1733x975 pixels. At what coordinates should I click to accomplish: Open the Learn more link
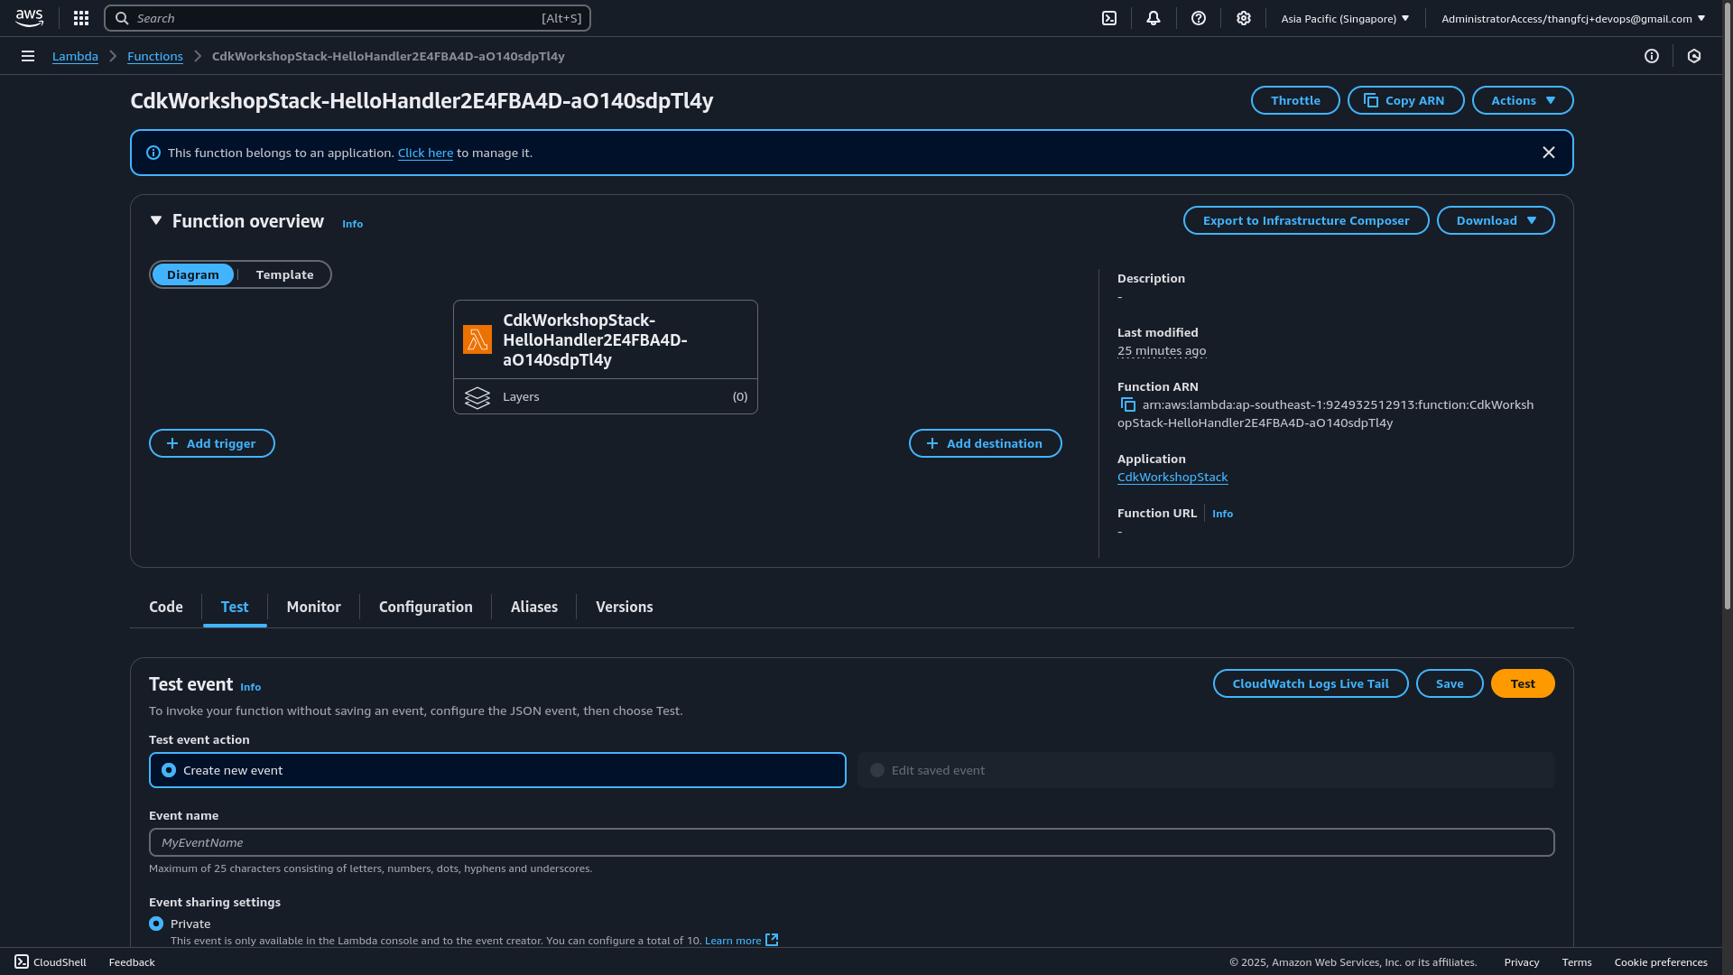click(733, 940)
